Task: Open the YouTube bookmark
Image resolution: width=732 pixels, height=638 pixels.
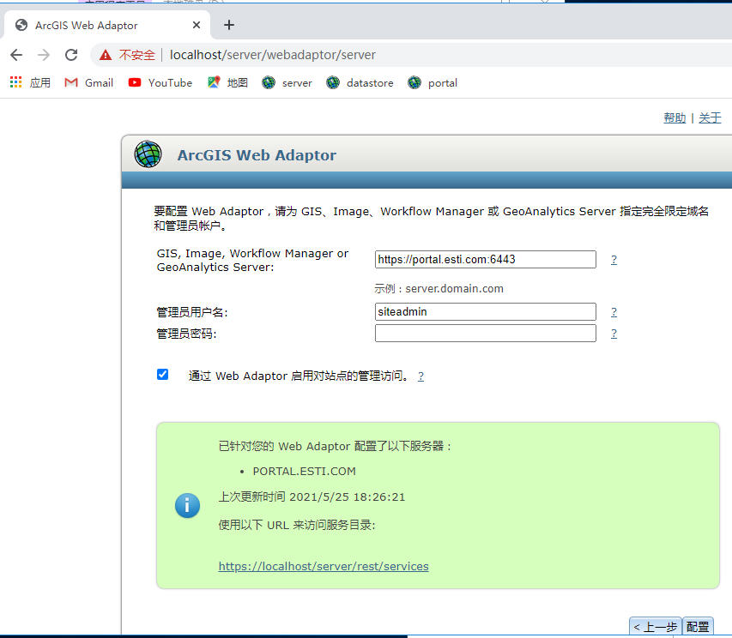Action: click(x=160, y=82)
